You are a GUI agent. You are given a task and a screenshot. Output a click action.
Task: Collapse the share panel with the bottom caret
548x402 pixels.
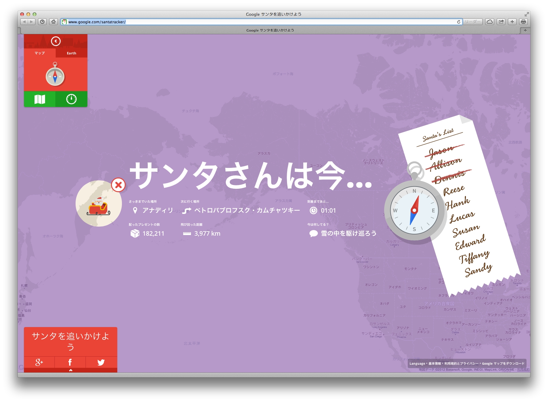(71, 370)
